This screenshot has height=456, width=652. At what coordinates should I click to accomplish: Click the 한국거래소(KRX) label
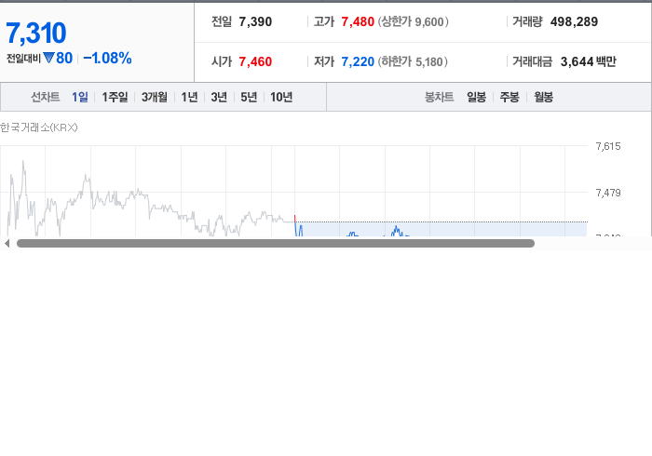pos(39,127)
